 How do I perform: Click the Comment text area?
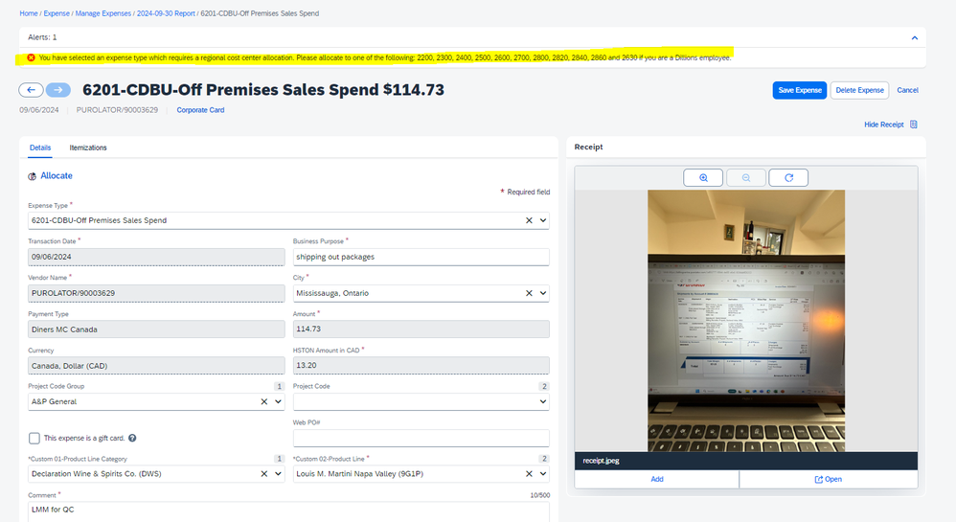288,511
